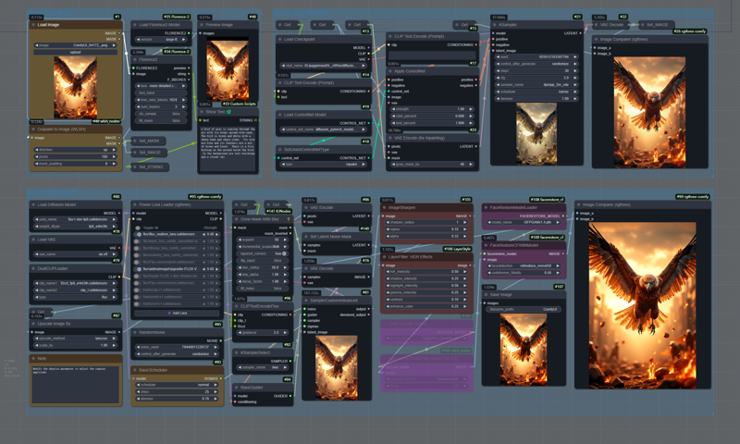Click the SamplerCustomAdvanced node's collapse dot
740x444 pixels.
306,300
